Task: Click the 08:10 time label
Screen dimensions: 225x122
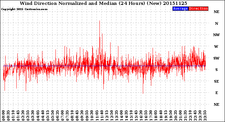Action: click(72, 115)
